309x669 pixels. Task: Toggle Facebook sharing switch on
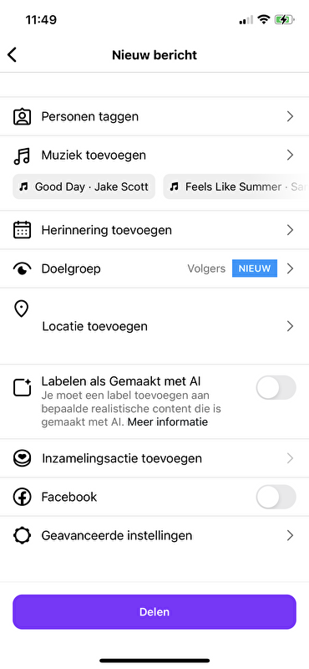coord(276,497)
